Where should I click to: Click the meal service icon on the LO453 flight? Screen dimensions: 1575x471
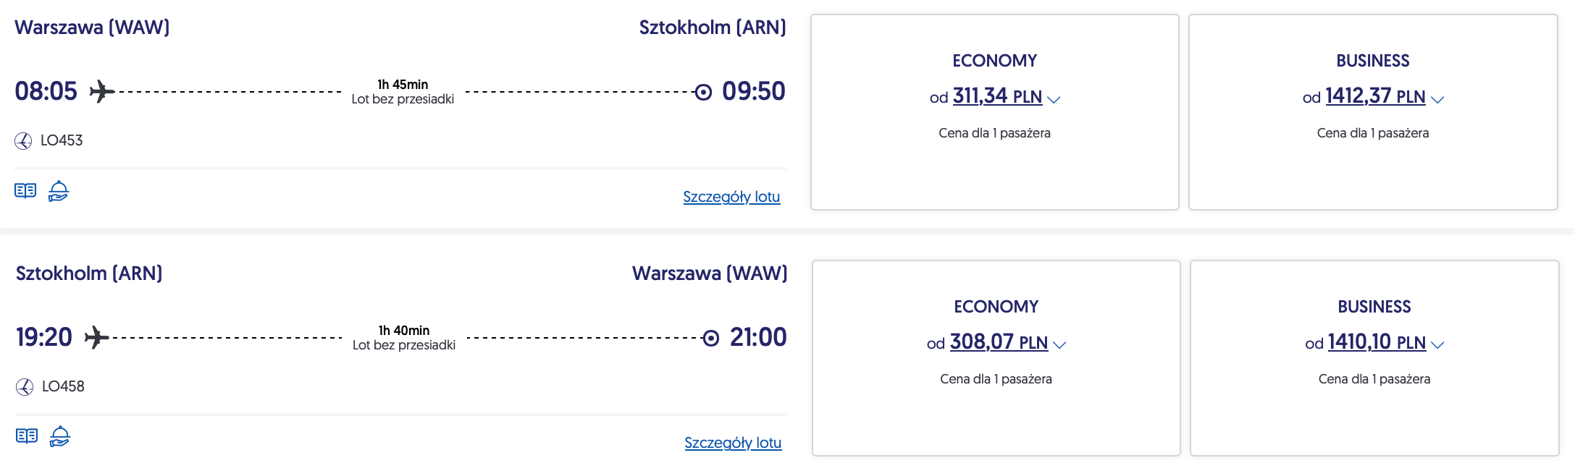[59, 191]
